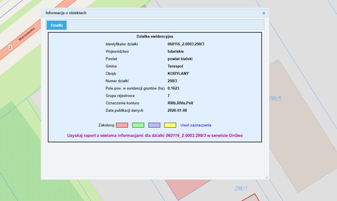
Task: Pick the lavender-blue Zakoloruj color swatch
Action: point(154,125)
